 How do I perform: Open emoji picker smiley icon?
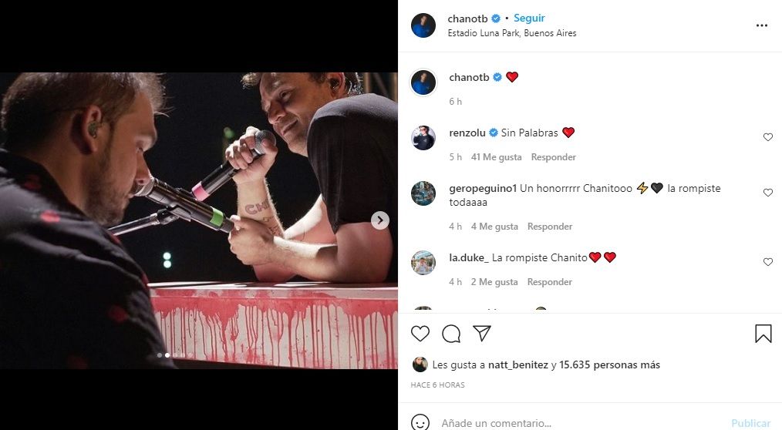click(x=420, y=422)
